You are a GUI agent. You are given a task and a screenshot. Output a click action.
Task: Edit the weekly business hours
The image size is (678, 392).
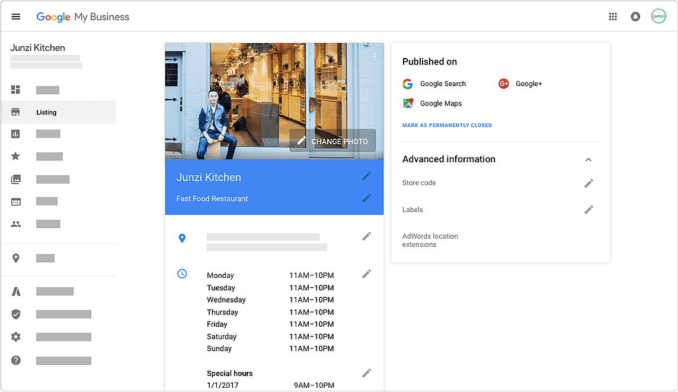point(367,274)
